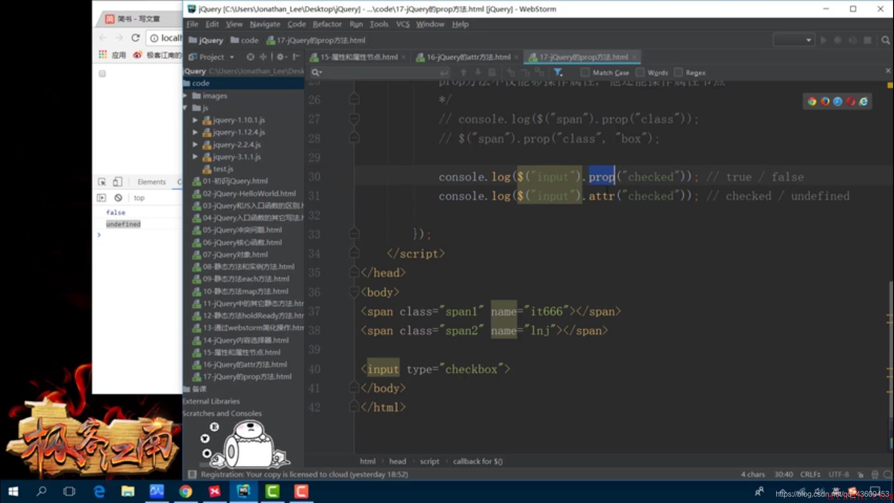Click the code breadcrumb in navigation bar

click(x=245, y=41)
